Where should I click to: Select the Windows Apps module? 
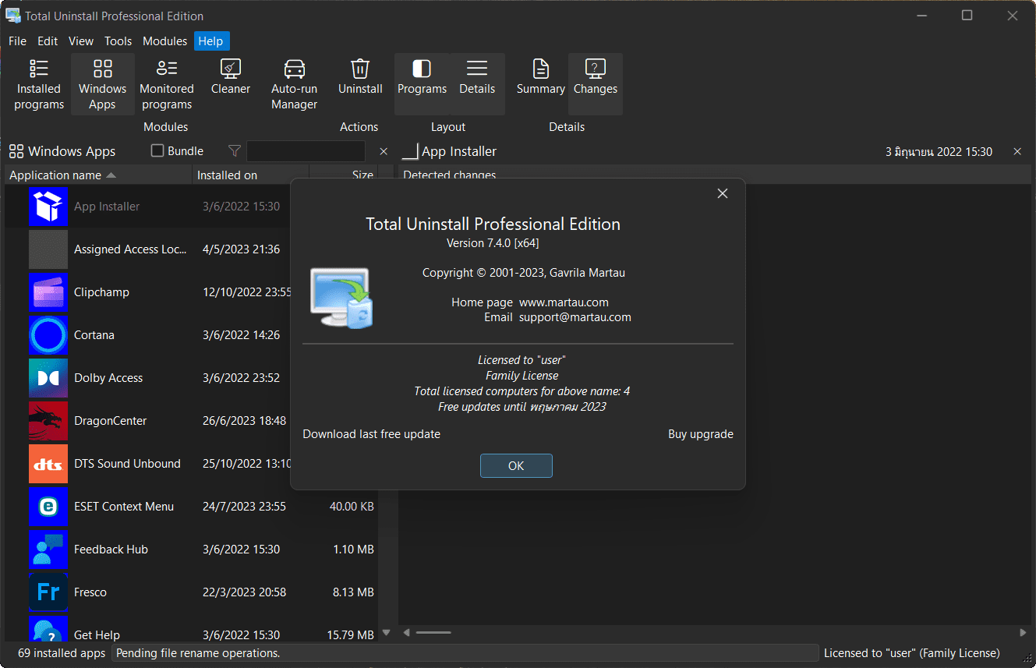[102, 84]
